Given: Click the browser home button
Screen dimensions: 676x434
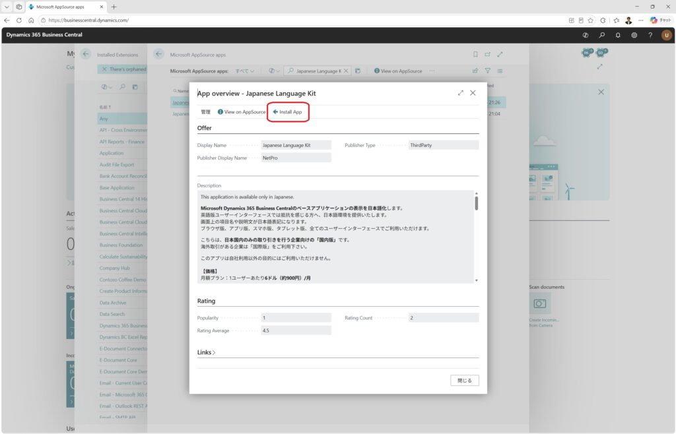Looking at the screenshot, I should pos(31,20).
